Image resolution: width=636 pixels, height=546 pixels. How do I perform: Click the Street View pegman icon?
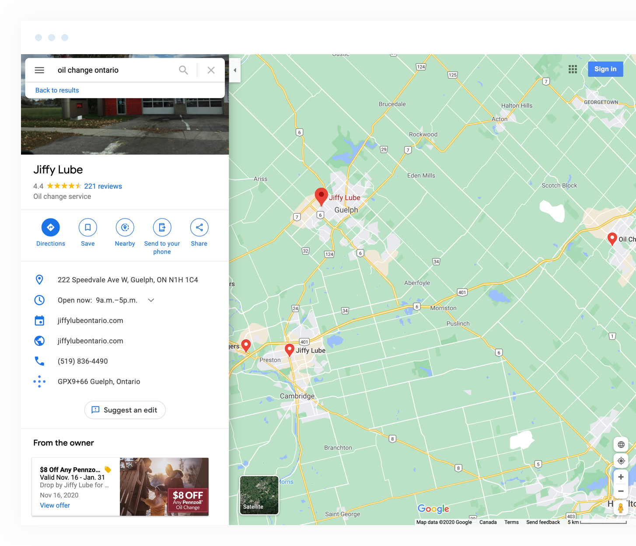coord(620,508)
